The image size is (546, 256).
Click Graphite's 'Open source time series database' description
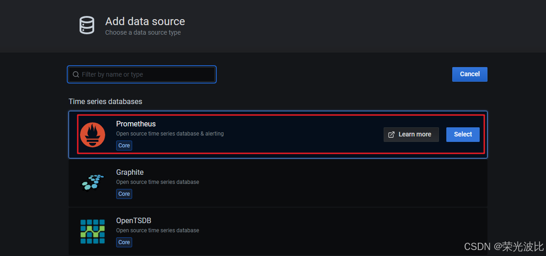tap(157, 182)
